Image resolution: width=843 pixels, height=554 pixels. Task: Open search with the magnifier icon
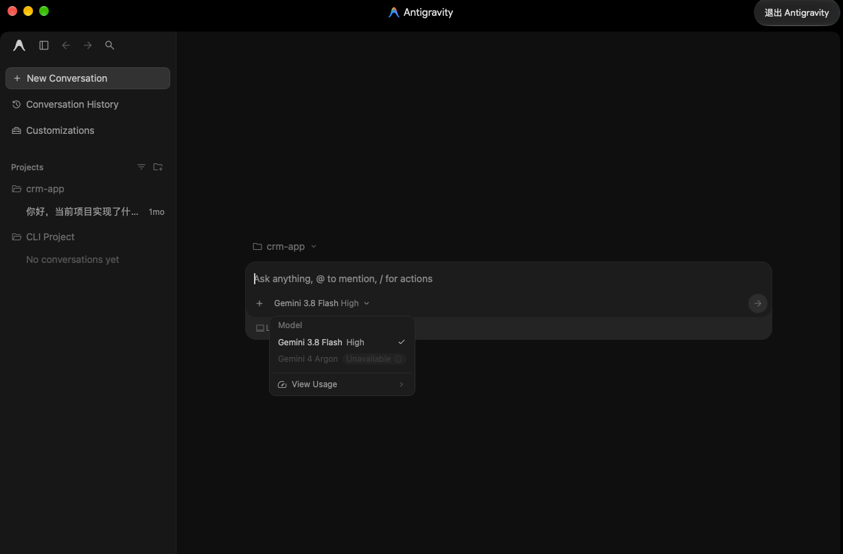click(110, 45)
